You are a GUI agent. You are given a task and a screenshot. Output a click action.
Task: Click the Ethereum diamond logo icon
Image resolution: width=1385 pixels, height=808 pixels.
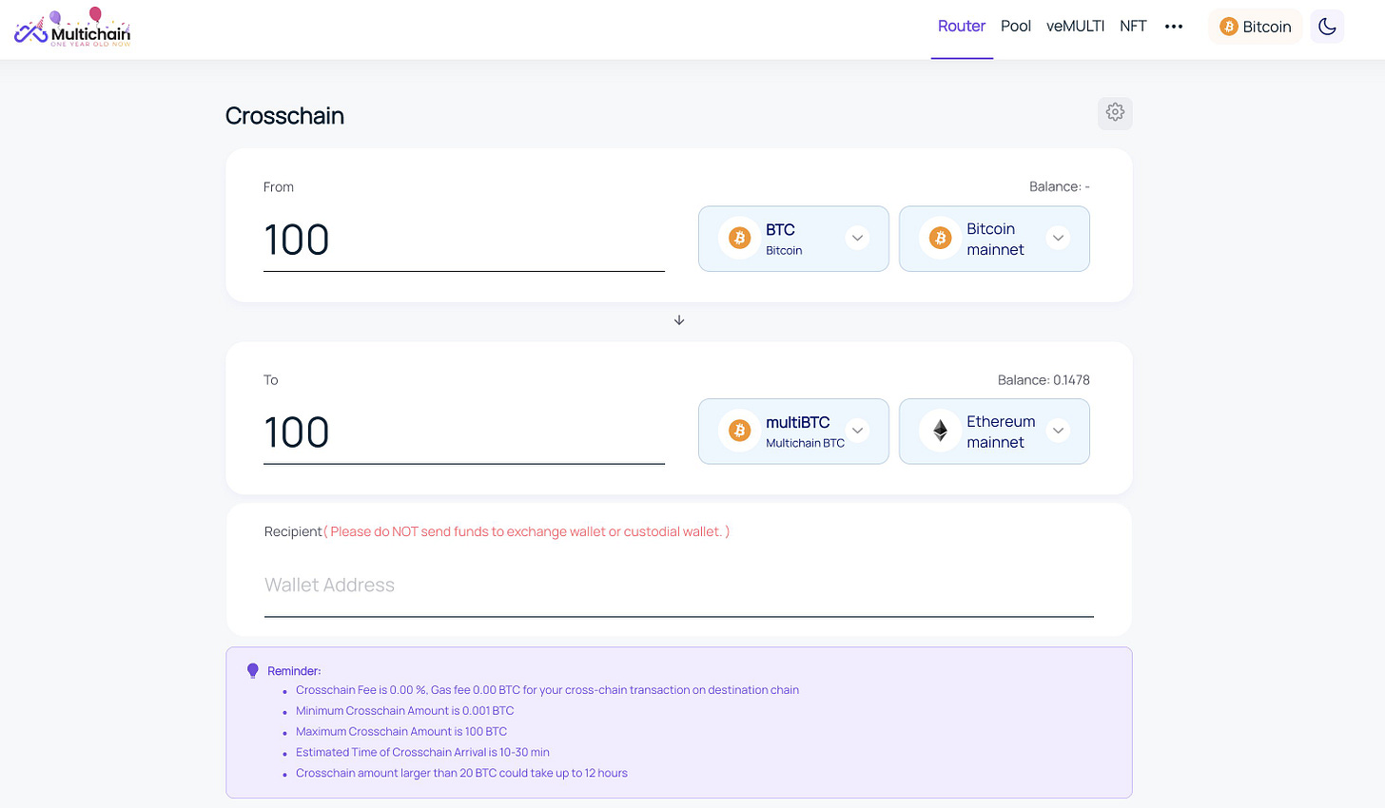click(940, 431)
